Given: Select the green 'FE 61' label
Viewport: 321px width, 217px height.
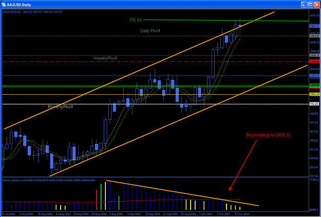Looking at the screenshot, I should 136,20.
